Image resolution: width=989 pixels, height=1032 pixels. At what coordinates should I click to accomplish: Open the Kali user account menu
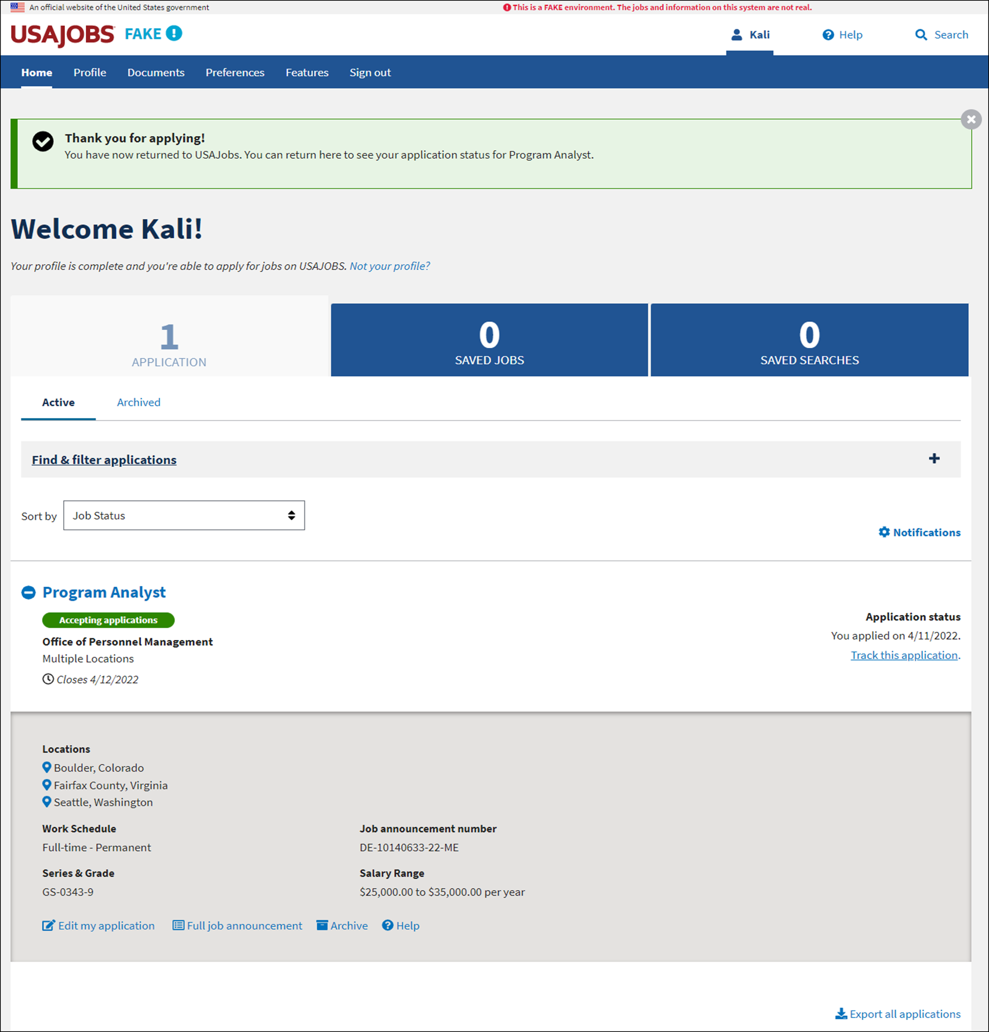pos(750,35)
